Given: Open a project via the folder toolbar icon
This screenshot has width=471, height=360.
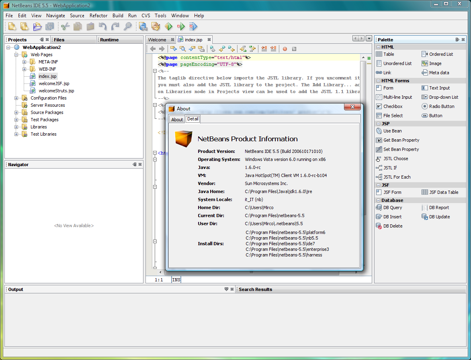Looking at the screenshot, I should [x=37, y=27].
